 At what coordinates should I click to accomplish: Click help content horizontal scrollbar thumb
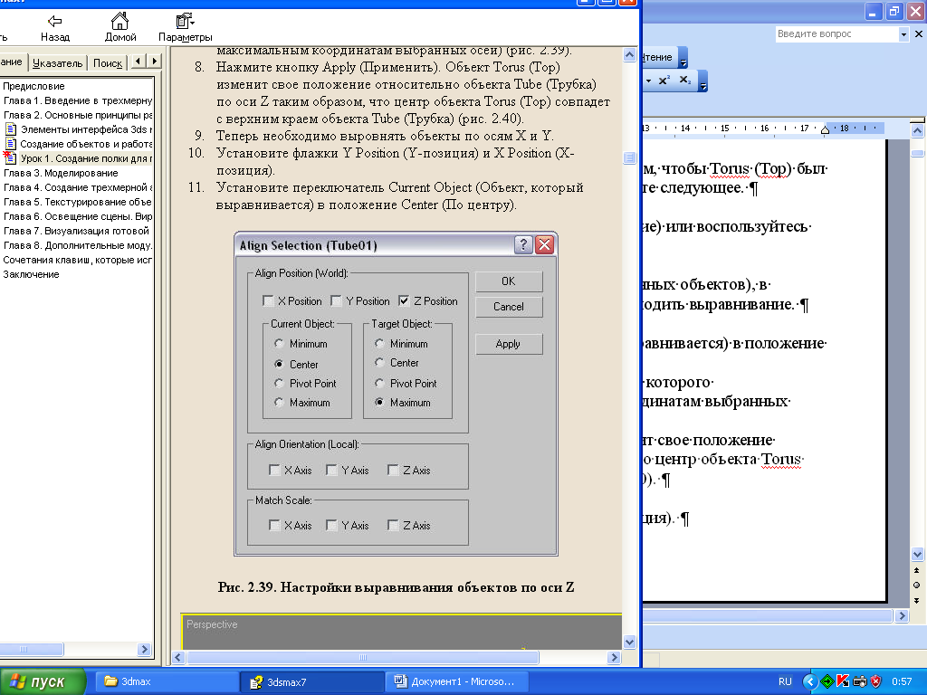click(x=362, y=657)
